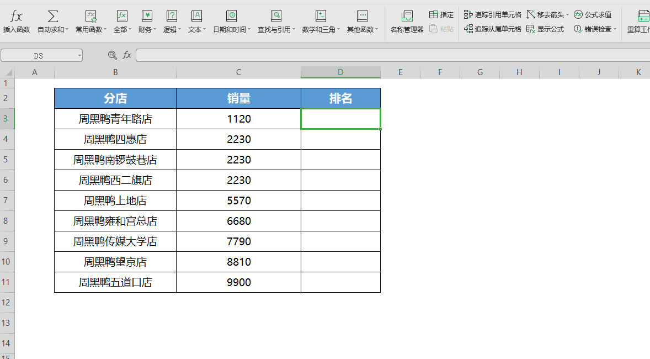Select the sales cell 9900
The image size is (650, 359).
point(238,282)
